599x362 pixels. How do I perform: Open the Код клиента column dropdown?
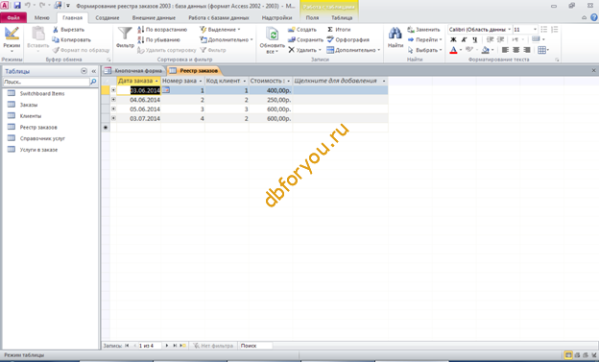point(245,81)
